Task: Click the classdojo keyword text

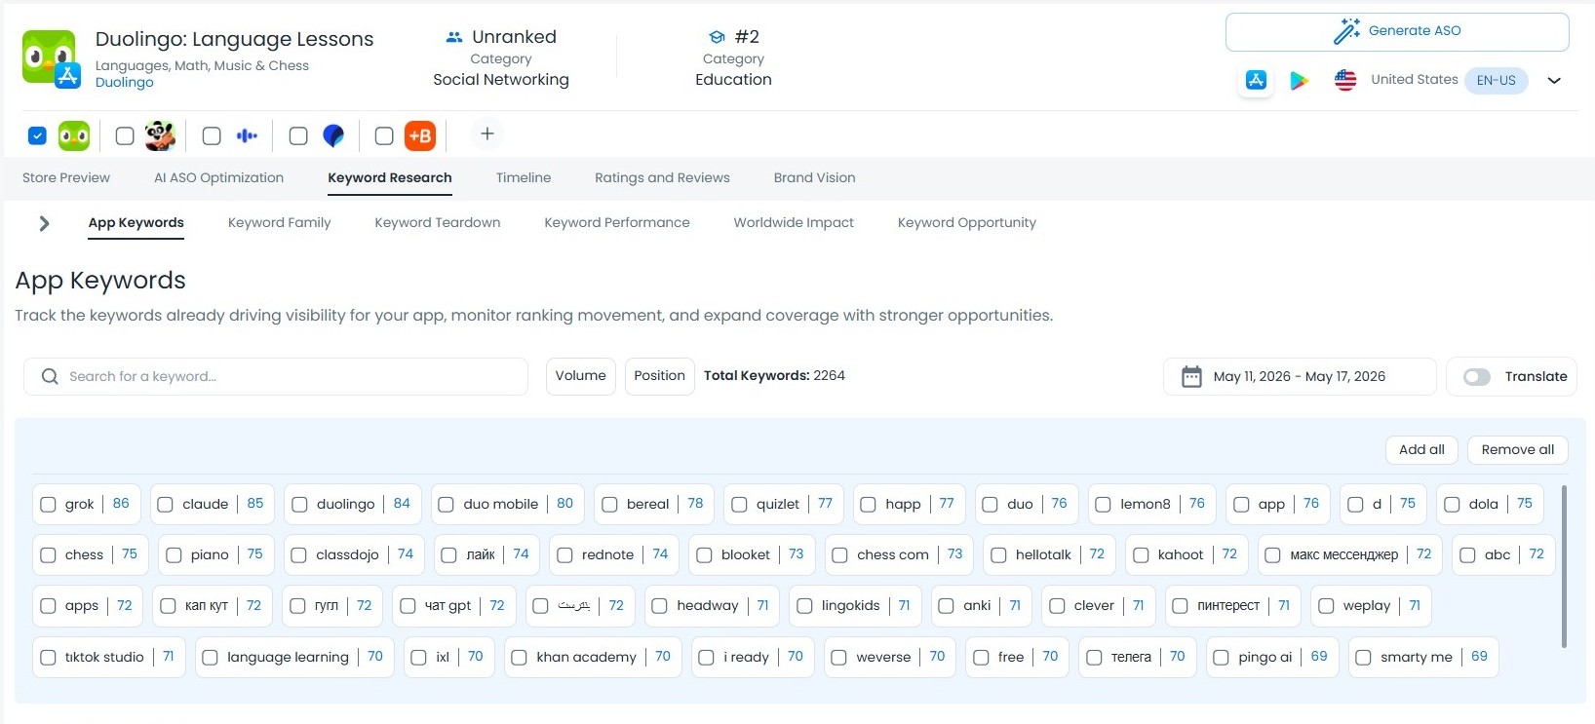Action: (x=347, y=554)
